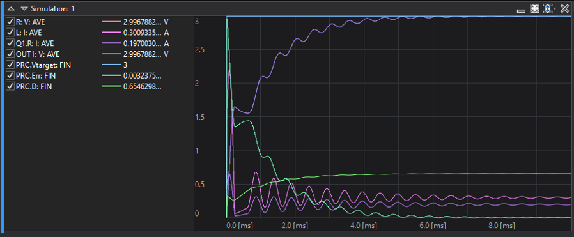
Task: Click the pink L: I: AVE color line
Action: (111, 33)
